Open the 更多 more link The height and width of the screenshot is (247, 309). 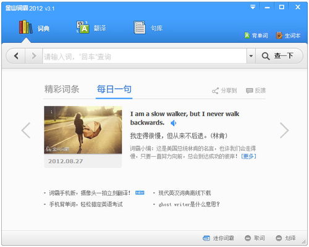point(248,156)
